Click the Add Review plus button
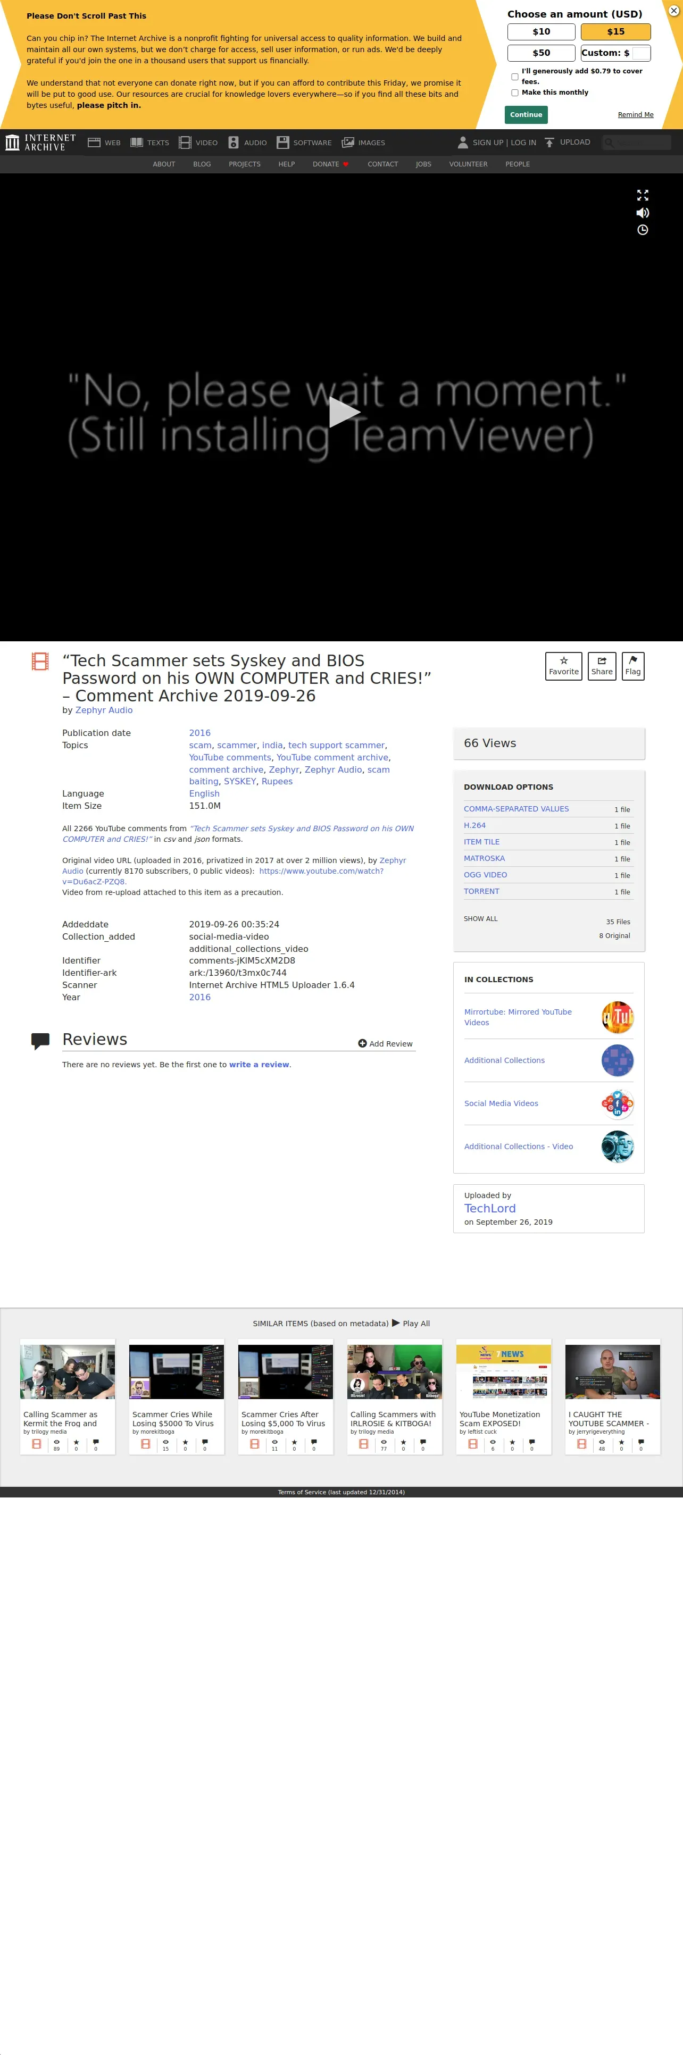The height and width of the screenshot is (2059, 683). click(x=385, y=1044)
